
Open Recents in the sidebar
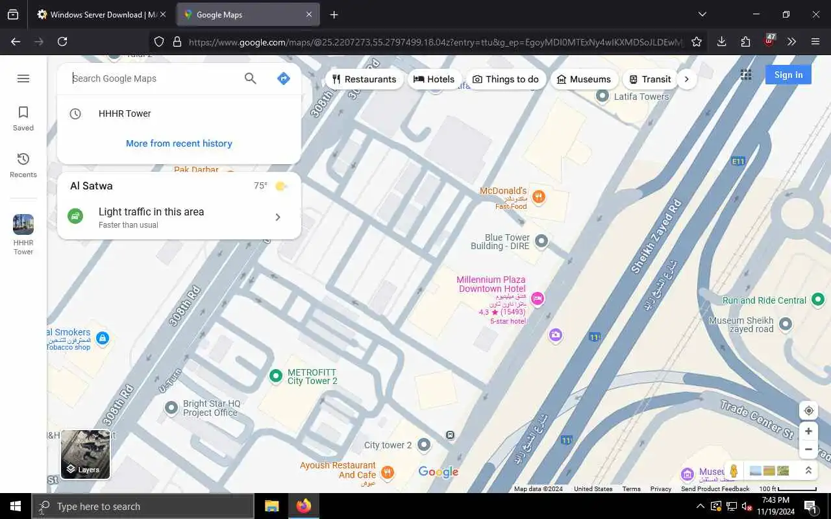pos(23,165)
